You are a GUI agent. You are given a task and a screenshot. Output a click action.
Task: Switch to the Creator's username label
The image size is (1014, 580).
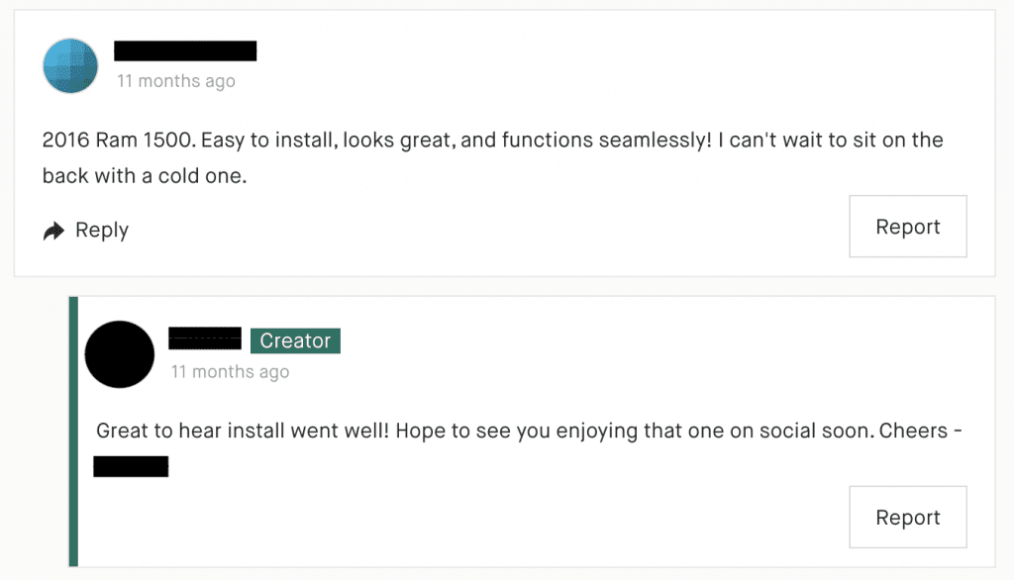coord(205,337)
